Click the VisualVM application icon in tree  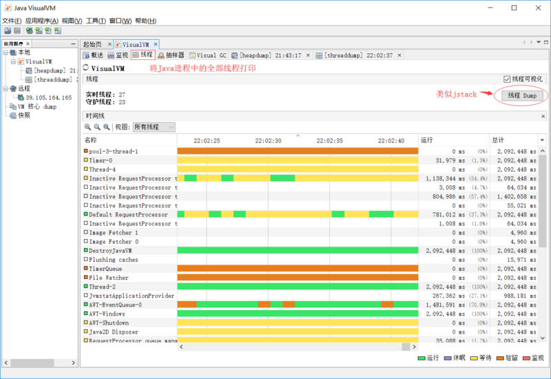click(x=21, y=61)
